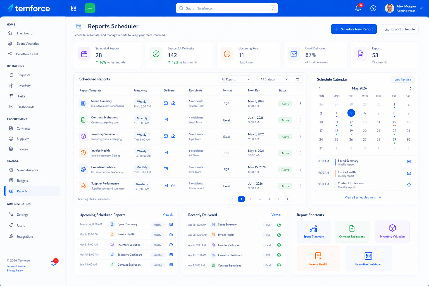Go to next month in calendar
The height and width of the screenshot is (286, 429).
click(411, 88)
